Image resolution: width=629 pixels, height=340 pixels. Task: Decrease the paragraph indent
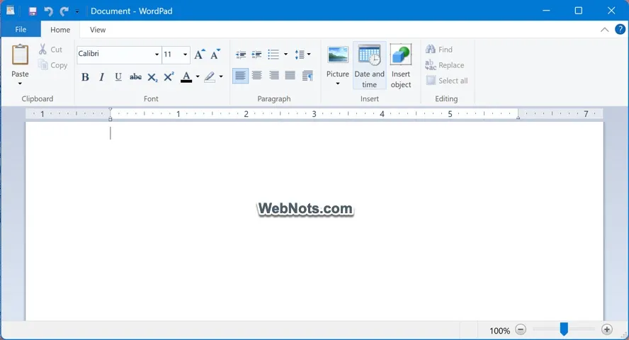241,55
